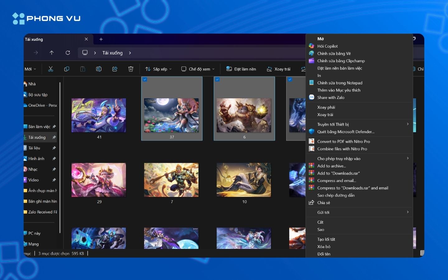Expand the Gửi tới submenu arrow
This screenshot has height=280, width=448.
(x=408, y=212)
